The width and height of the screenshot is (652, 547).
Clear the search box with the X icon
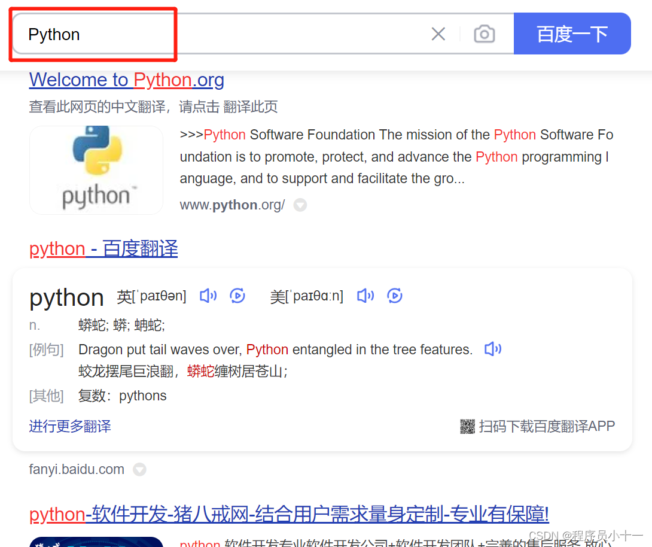coord(438,34)
